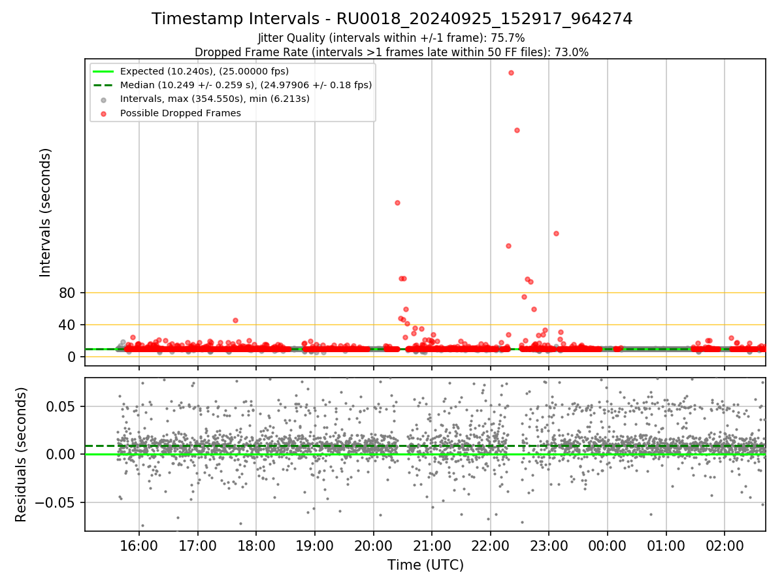Click the 0.05 tick on the residuals axis
Image resolution: width=784 pixels, height=588 pixels.
click(62, 406)
